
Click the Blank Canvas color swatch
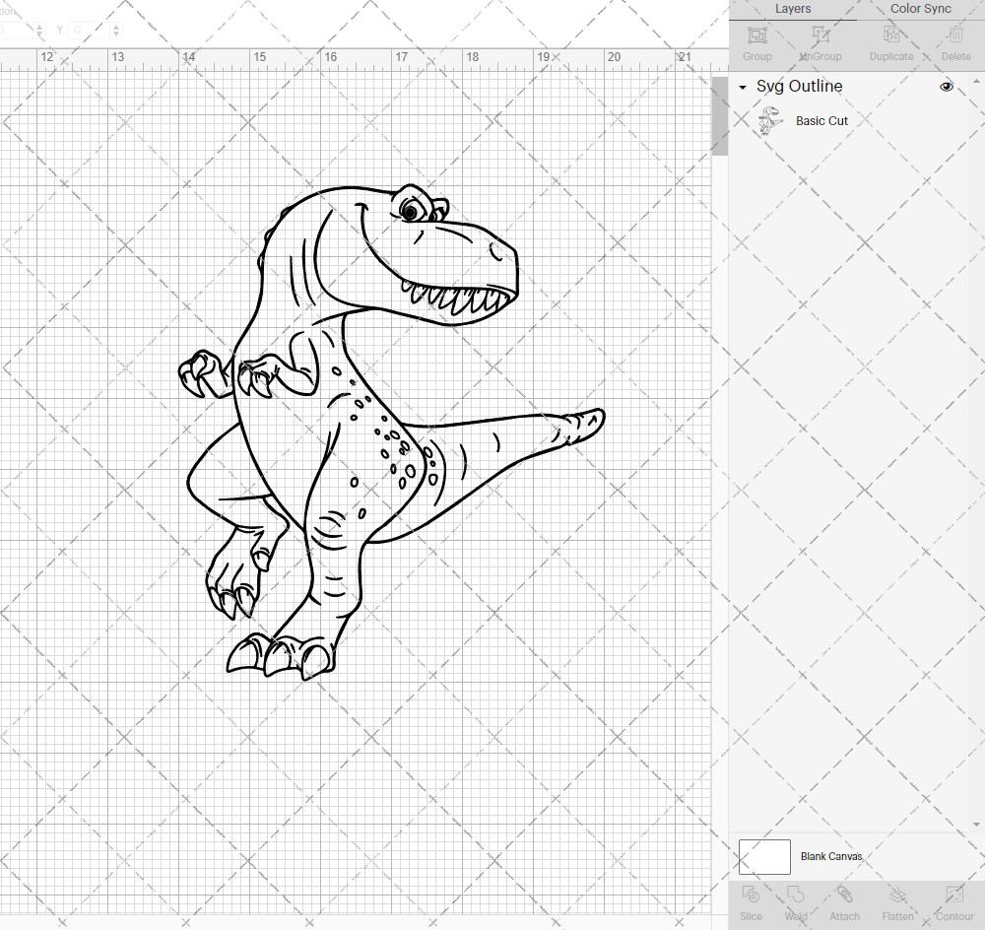click(764, 856)
